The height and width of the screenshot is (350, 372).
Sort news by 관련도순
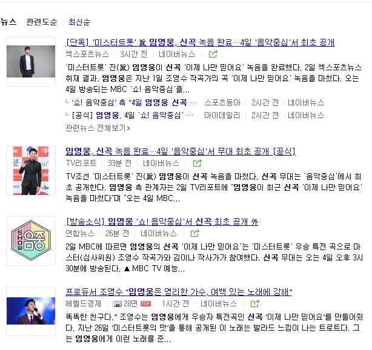pos(42,22)
